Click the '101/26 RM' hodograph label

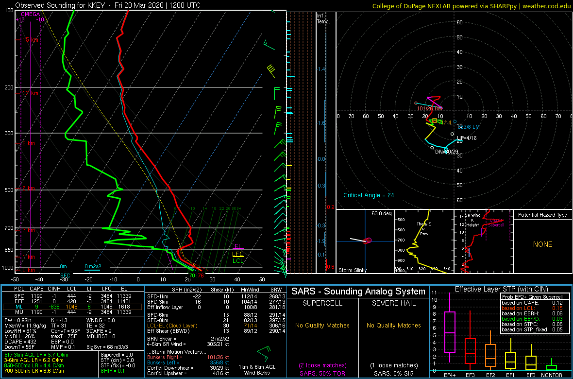pyautogui.click(x=430, y=109)
